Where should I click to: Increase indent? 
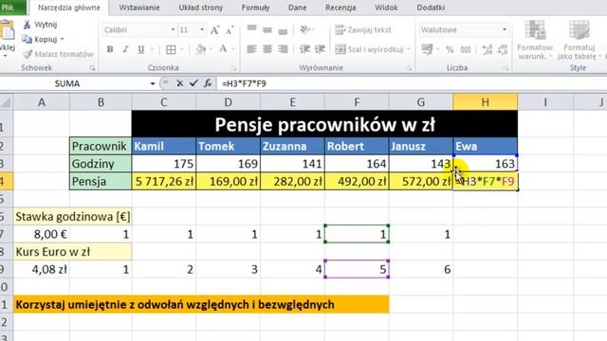coord(320,49)
